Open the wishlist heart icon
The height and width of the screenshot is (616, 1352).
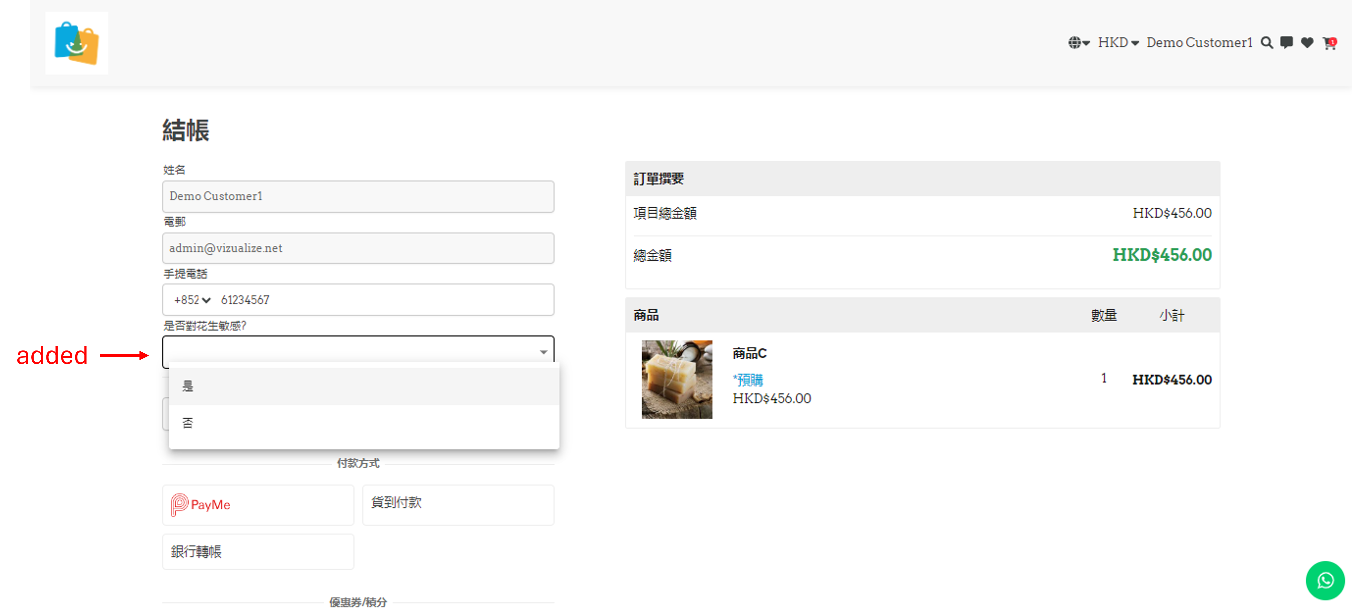[x=1307, y=43]
